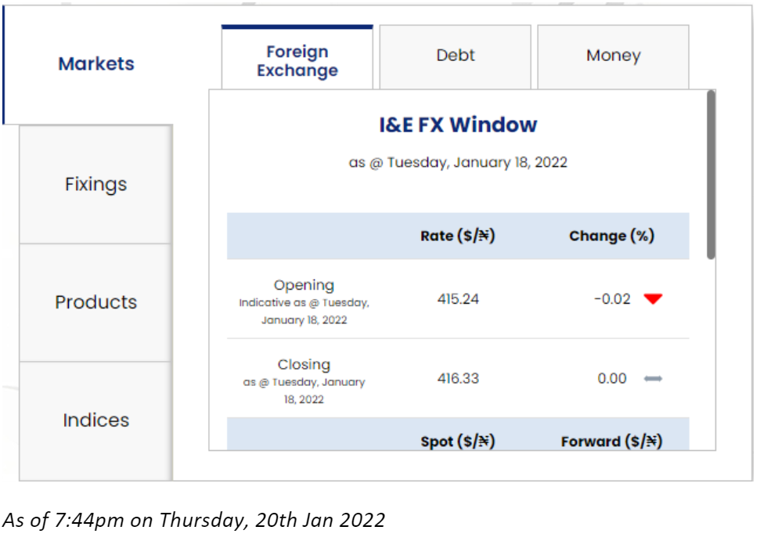The image size is (771, 541).
Task: Click the I&E FX Window heading
Action: coord(458,124)
